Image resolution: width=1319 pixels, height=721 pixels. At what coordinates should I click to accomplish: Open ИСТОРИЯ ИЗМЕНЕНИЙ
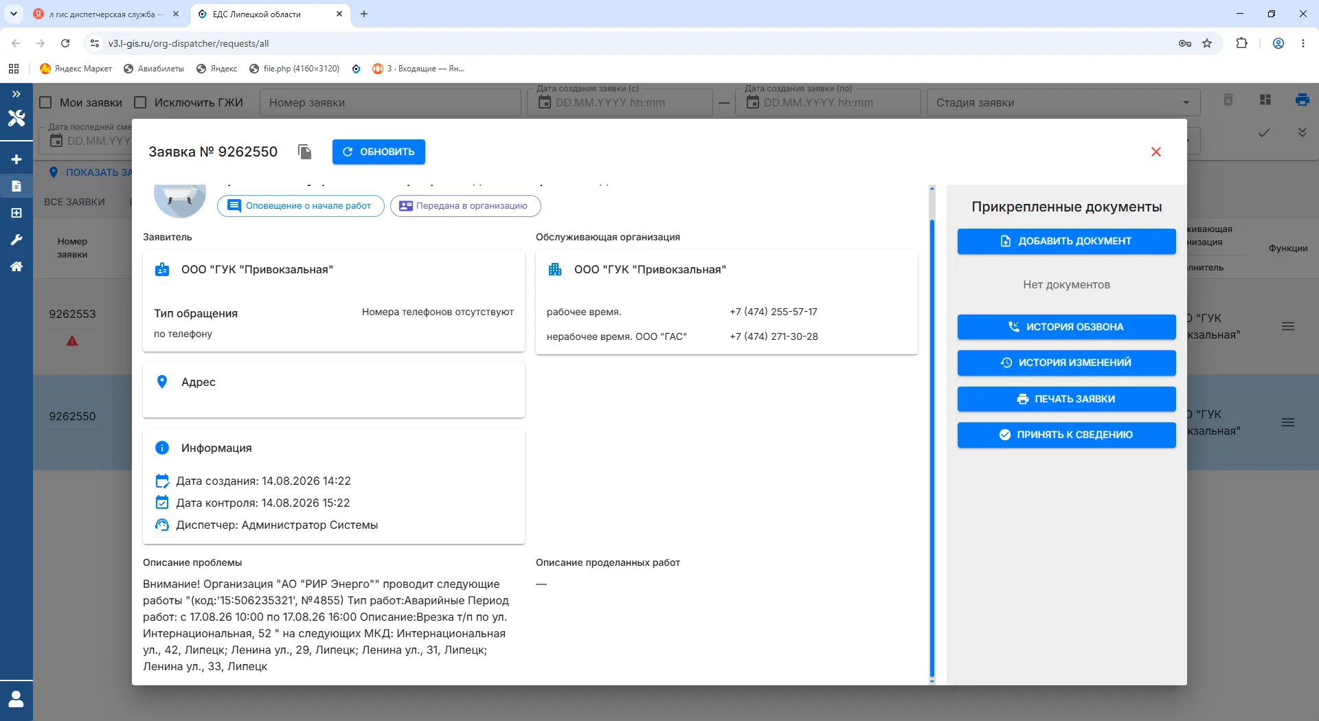pos(1066,363)
